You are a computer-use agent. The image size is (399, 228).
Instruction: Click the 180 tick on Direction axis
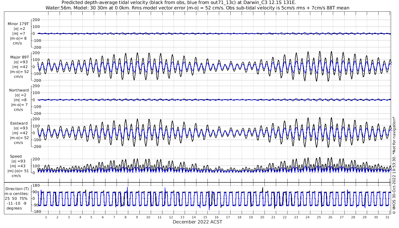[35, 186]
